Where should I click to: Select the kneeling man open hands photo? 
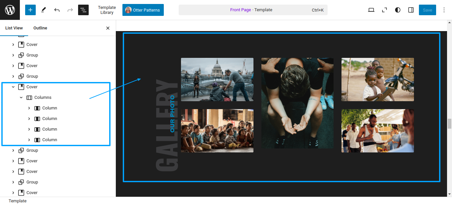coord(297,103)
